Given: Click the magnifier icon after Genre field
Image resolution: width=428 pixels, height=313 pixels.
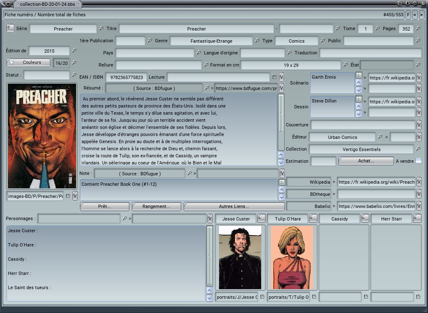Looking at the screenshot, I should pos(257,41).
